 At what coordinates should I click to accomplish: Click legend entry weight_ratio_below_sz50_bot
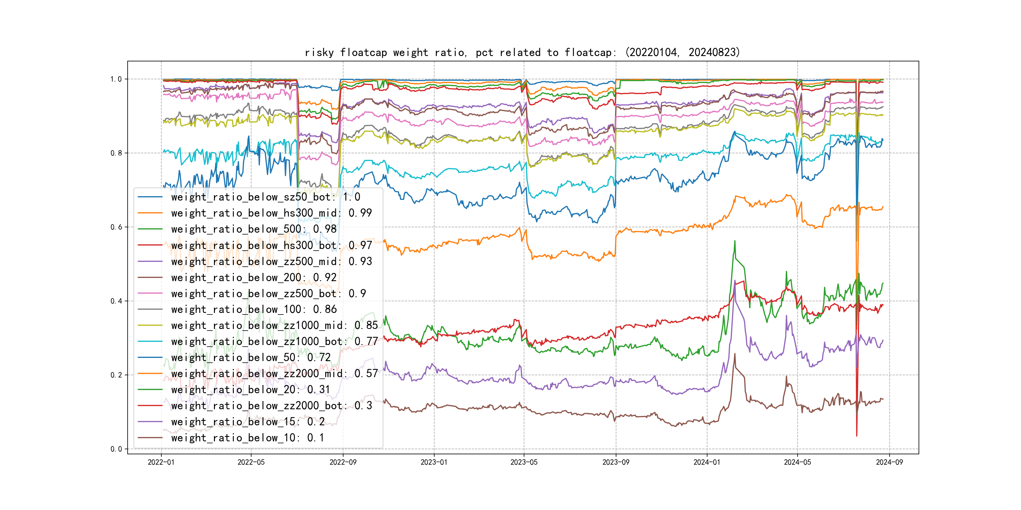[x=265, y=197]
